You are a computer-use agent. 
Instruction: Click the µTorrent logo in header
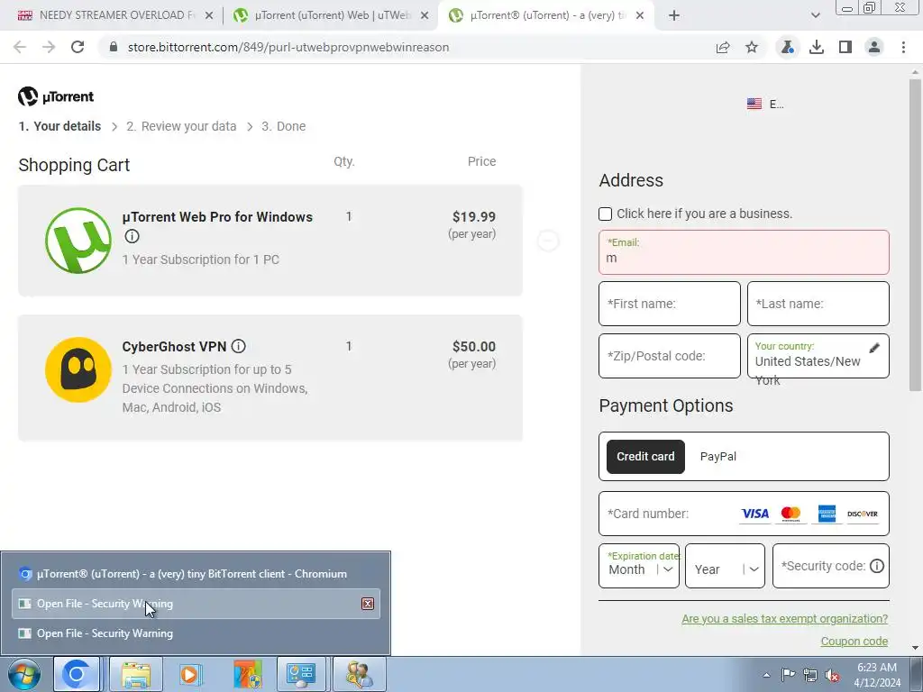56,96
